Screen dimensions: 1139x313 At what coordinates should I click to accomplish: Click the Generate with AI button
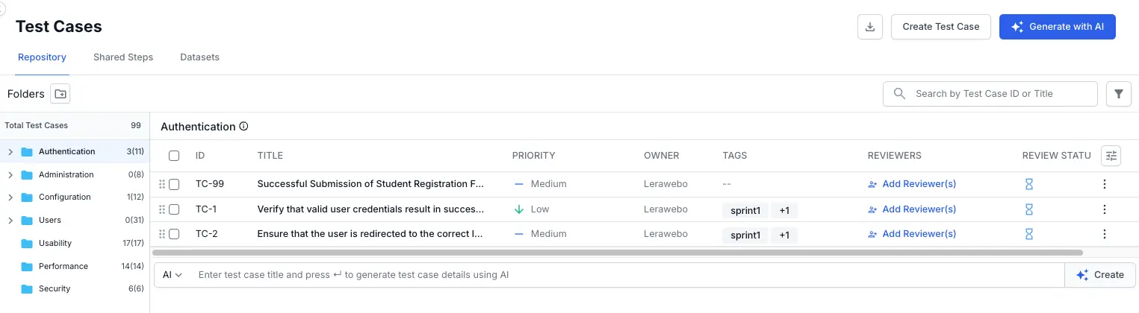pyautogui.click(x=1057, y=27)
